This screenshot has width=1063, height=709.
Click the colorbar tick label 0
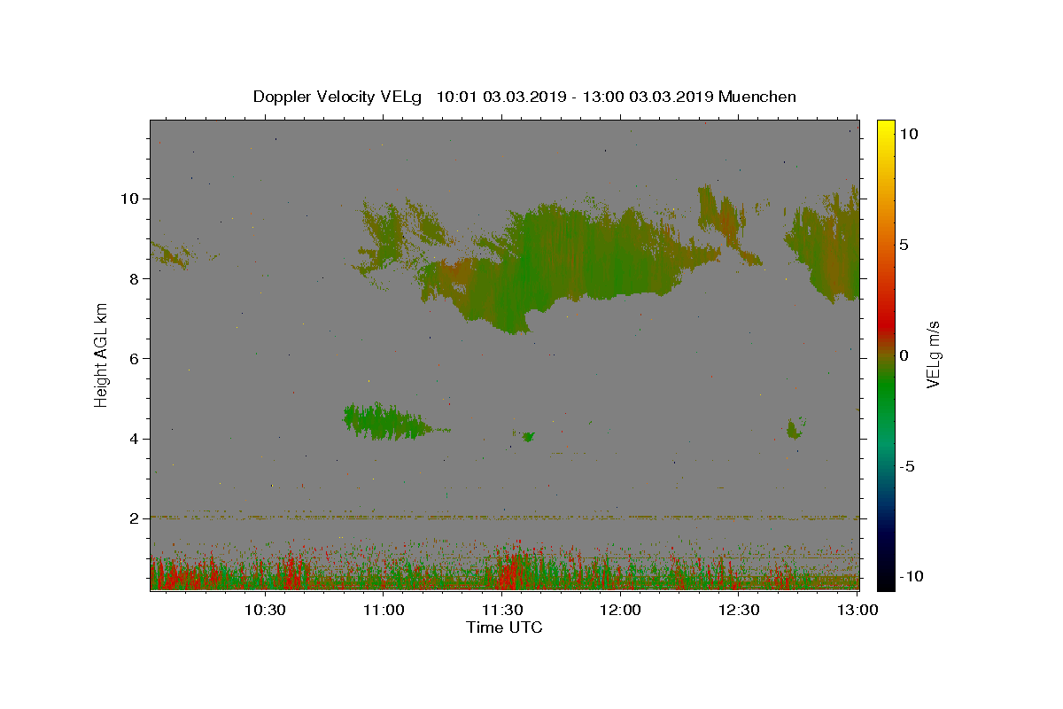click(x=904, y=355)
